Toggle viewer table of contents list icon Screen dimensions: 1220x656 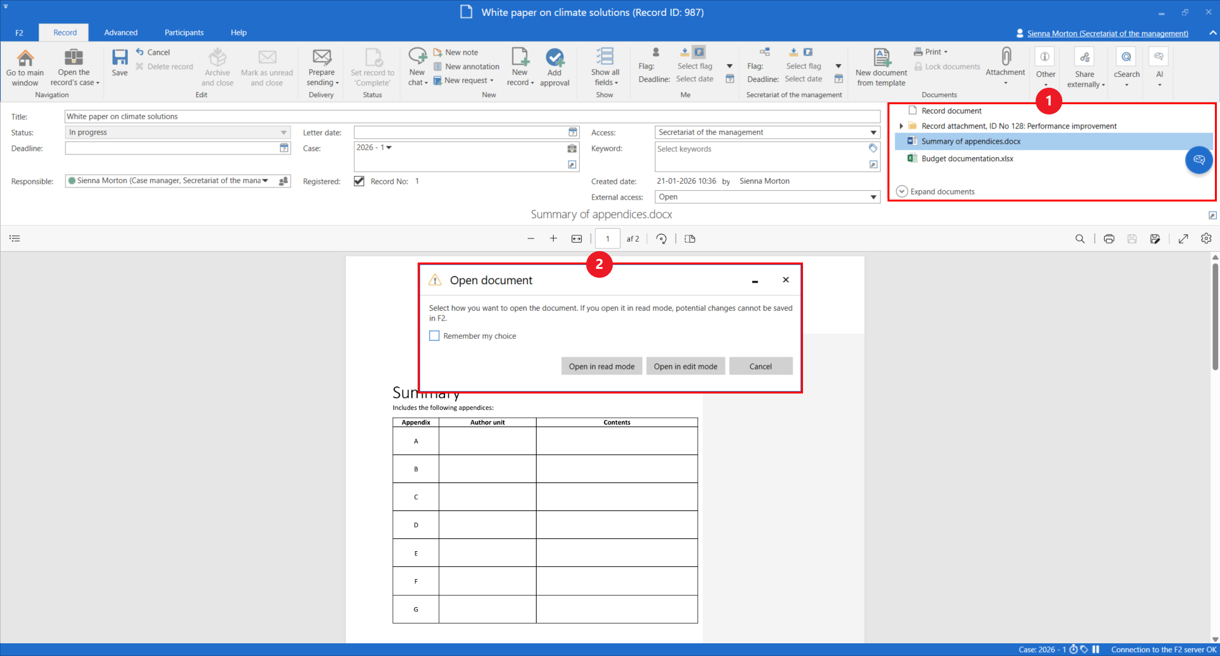point(15,238)
